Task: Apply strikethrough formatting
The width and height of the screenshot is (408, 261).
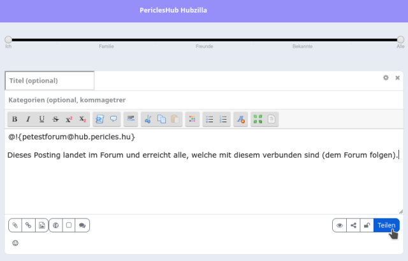Action: (x=55, y=119)
